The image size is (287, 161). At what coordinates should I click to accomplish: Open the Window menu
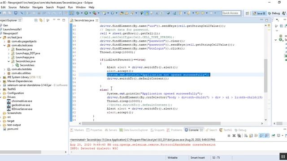[81, 7]
